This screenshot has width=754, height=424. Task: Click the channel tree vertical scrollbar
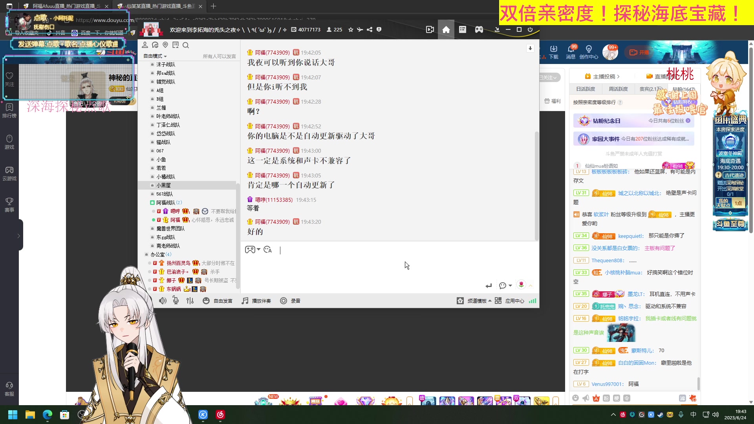click(238, 236)
